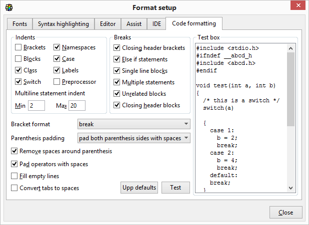
Task: Click the Max indent input field
Action: (x=77, y=106)
